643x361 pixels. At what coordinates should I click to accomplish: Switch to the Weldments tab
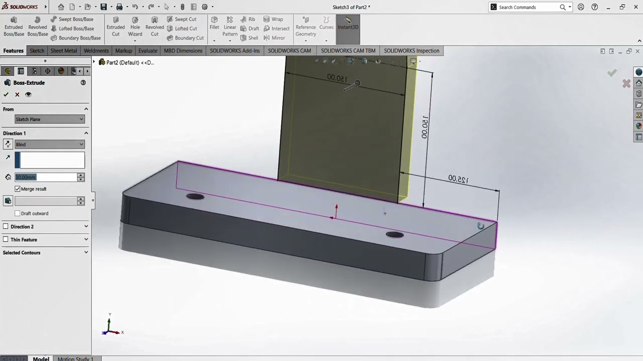click(x=96, y=51)
